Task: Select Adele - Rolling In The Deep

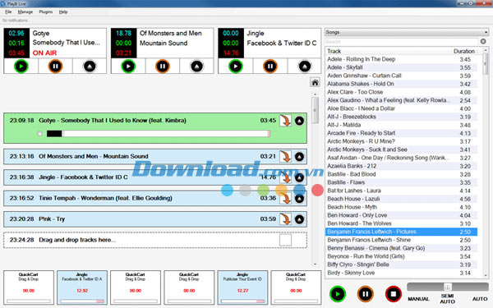Action: tap(401, 59)
